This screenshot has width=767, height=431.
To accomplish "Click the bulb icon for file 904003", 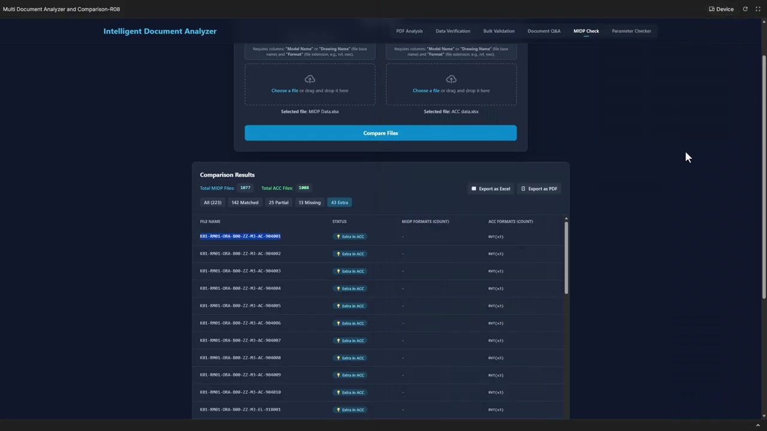I will point(339,271).
